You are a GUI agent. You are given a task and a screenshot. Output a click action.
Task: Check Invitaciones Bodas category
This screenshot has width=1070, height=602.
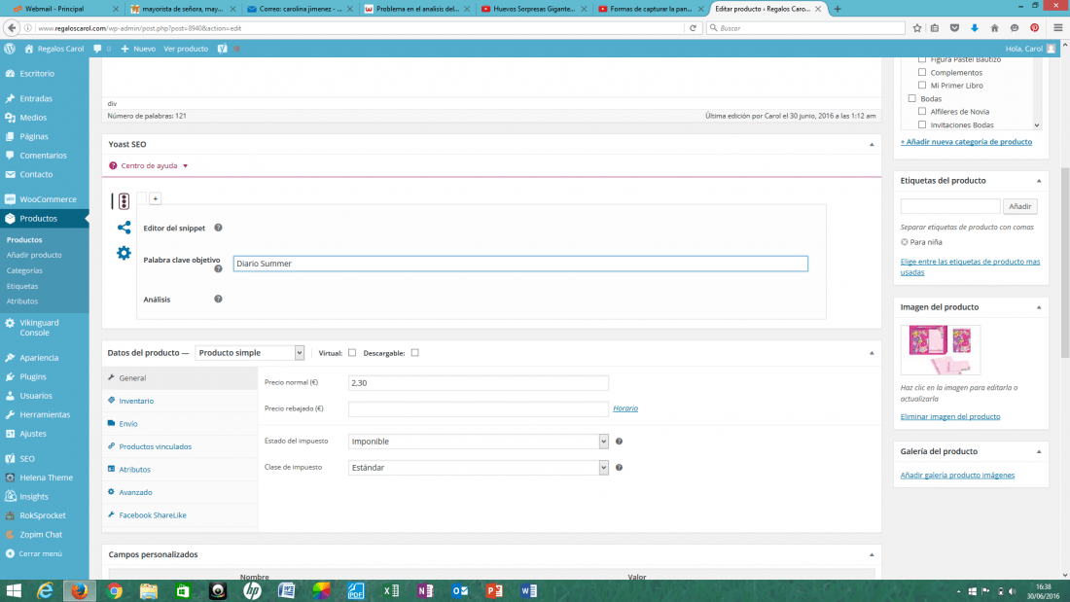click(922, 124)
